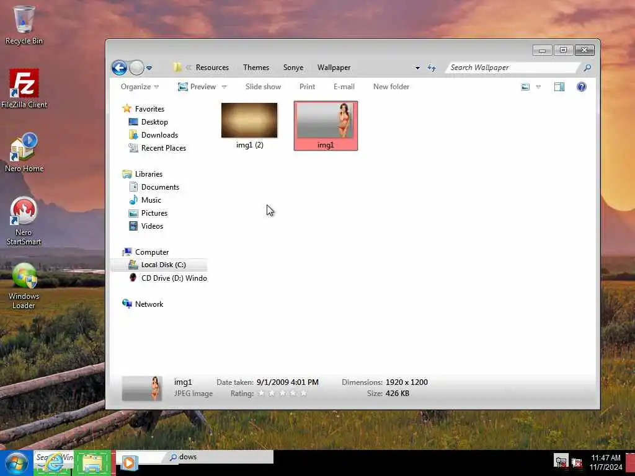Click the Wallpaper breadcrumb segment
The height and width of the screenshot is (476, 635).
[x=334, y=68]
